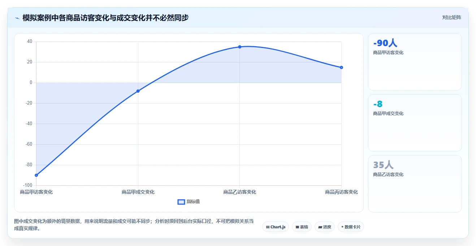Open the 对比矩阵 label in header
The height and width of the screenshot is (246, 476).
point(451,17)
